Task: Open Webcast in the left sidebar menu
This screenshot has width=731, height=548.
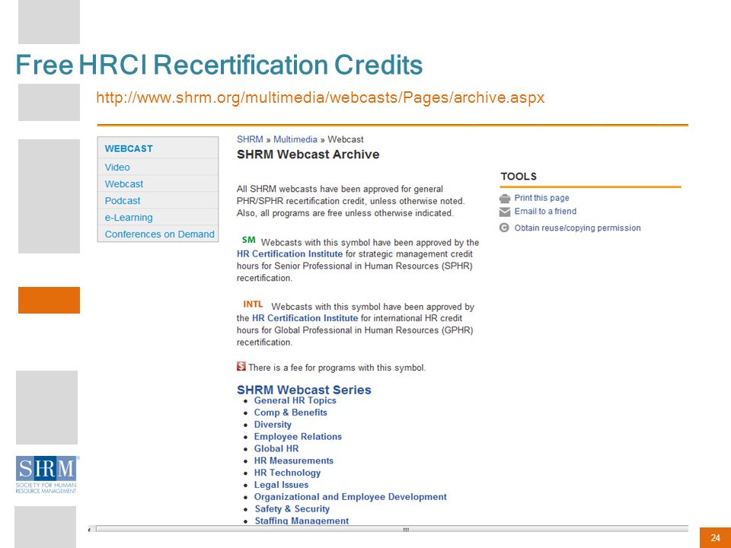Action: tap(124, 184)
